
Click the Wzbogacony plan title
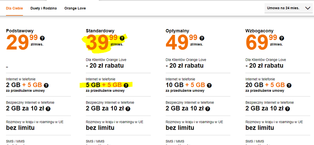click(259, 31)
